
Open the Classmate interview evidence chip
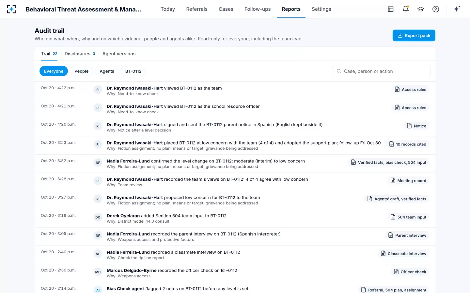pyautogui.click(x=403, y=254)
